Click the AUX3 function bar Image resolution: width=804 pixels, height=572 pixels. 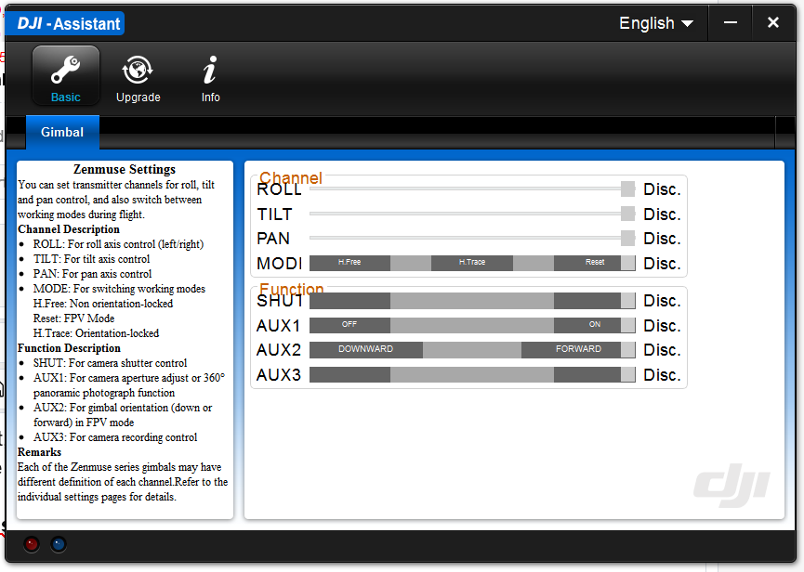click(x=472, y=374)
